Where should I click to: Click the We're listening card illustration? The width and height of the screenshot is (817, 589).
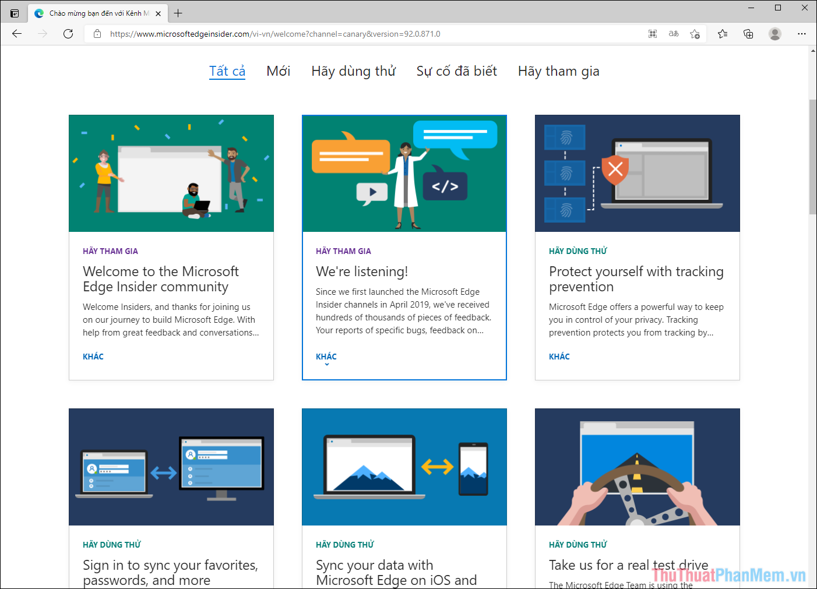(404, 174)
